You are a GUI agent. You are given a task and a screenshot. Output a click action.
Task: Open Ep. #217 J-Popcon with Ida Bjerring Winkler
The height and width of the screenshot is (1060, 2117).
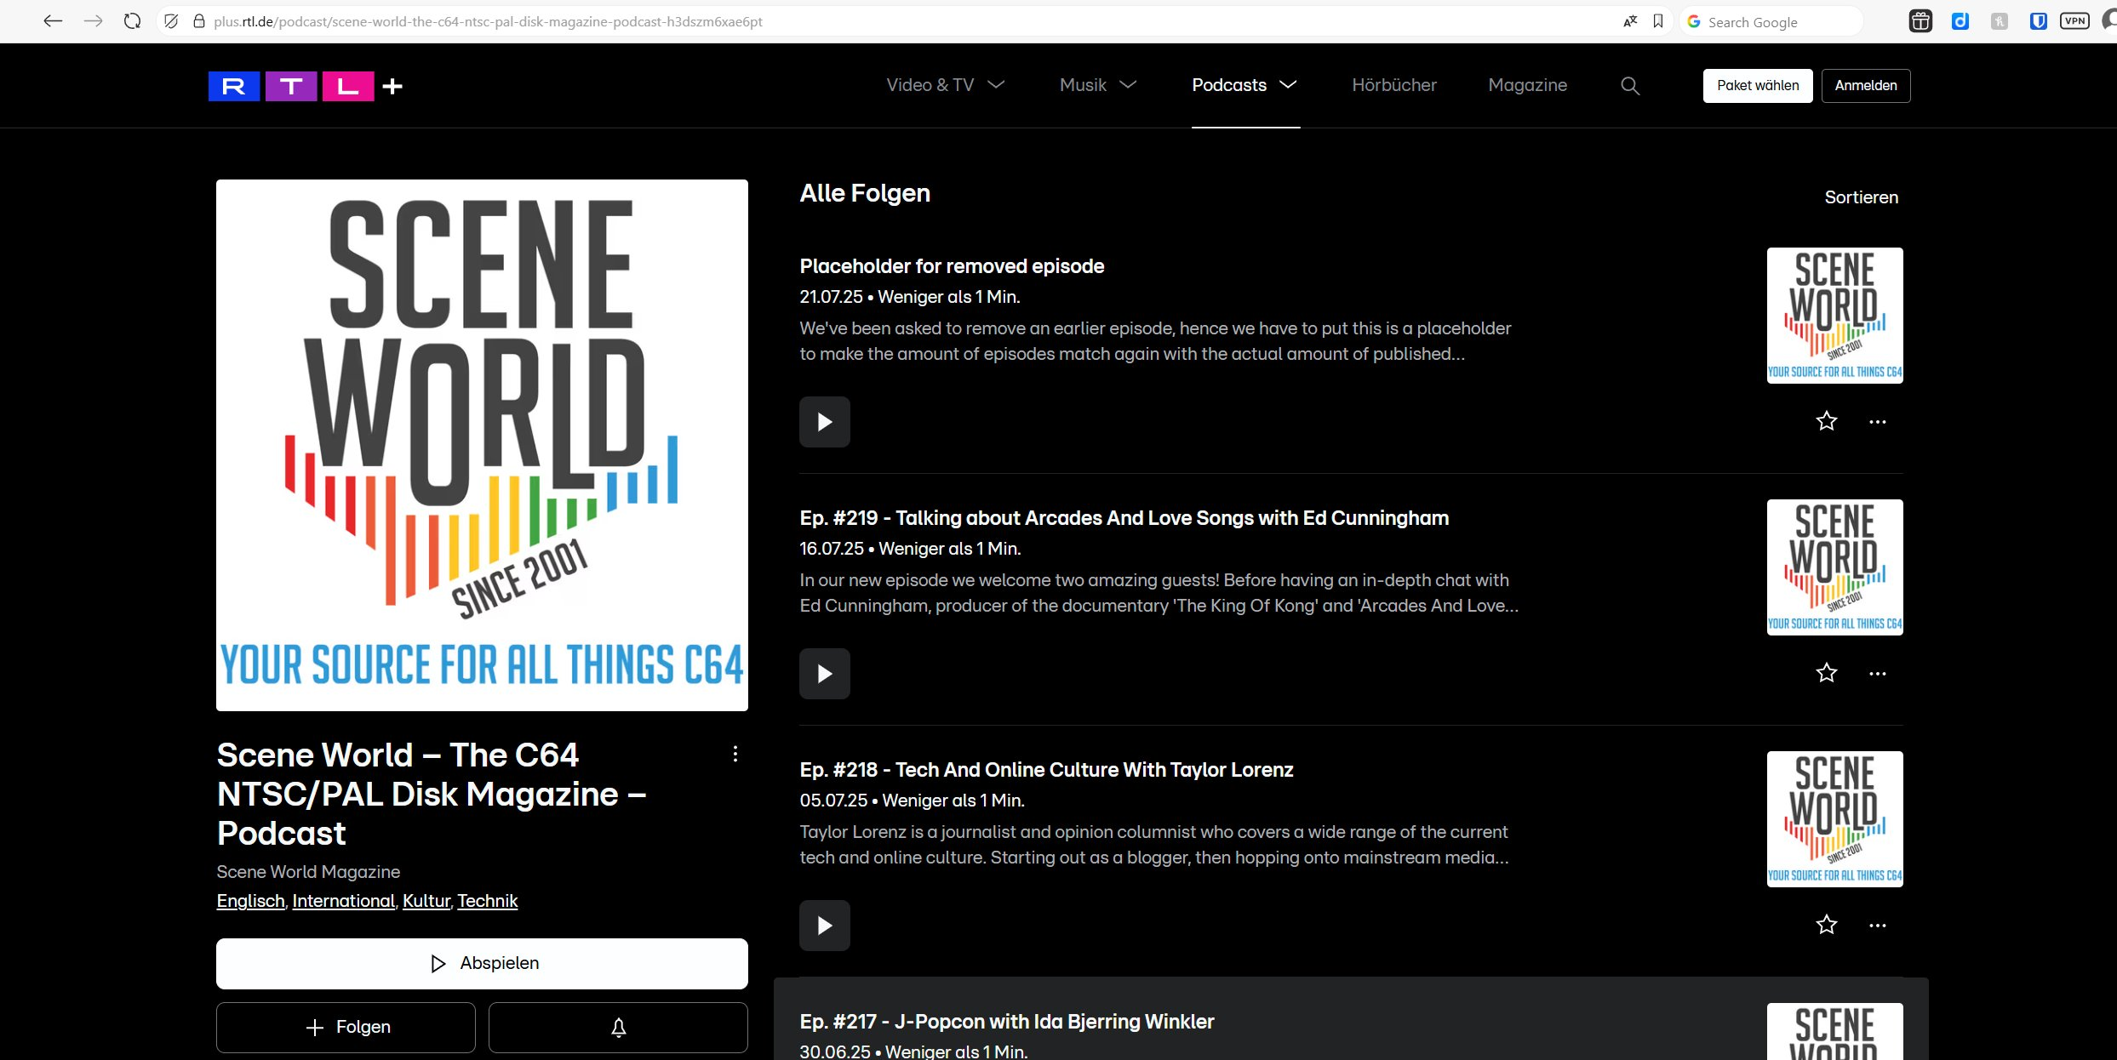click(1007, 1022)
